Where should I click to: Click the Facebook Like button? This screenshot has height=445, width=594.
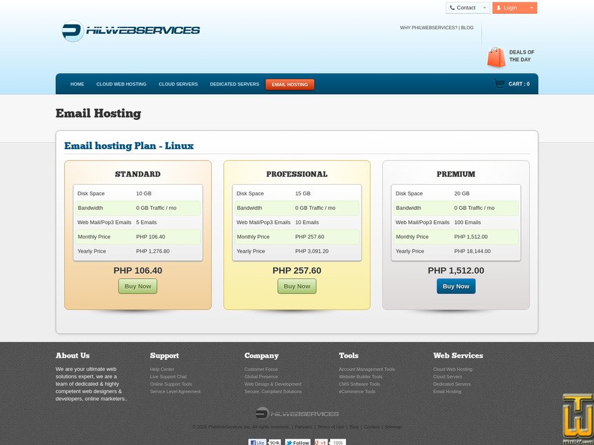point(257,443)
